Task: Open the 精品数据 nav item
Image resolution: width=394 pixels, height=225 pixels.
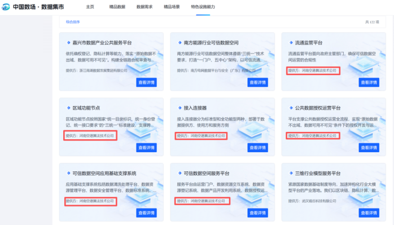Action: tap(117, 7)
